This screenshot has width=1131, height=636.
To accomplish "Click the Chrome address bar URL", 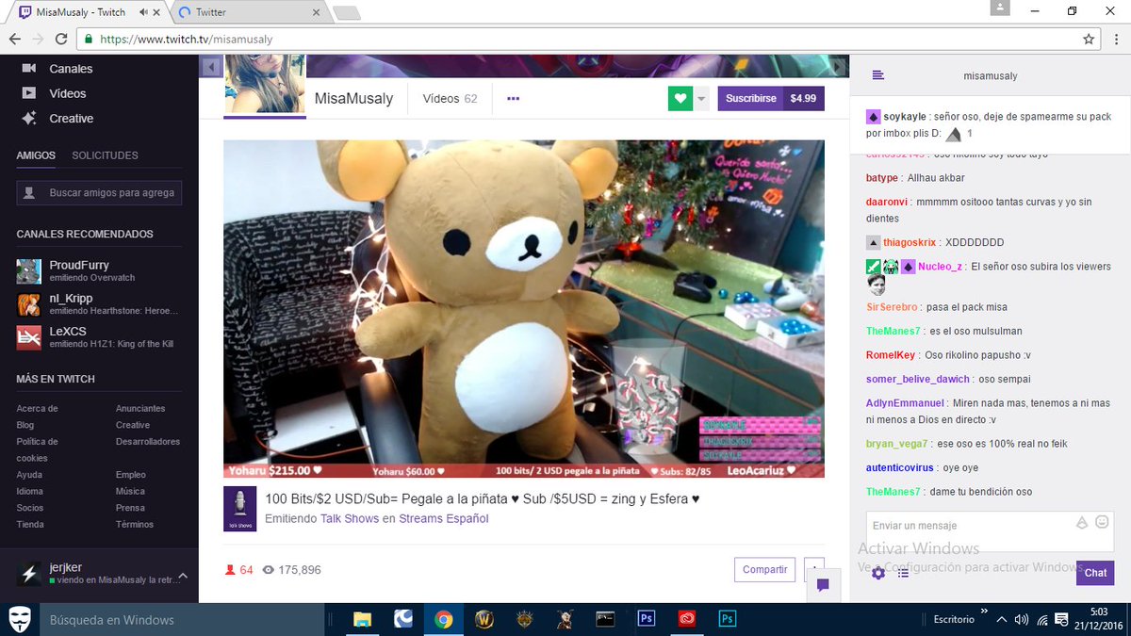I will [x=186, y=40].
